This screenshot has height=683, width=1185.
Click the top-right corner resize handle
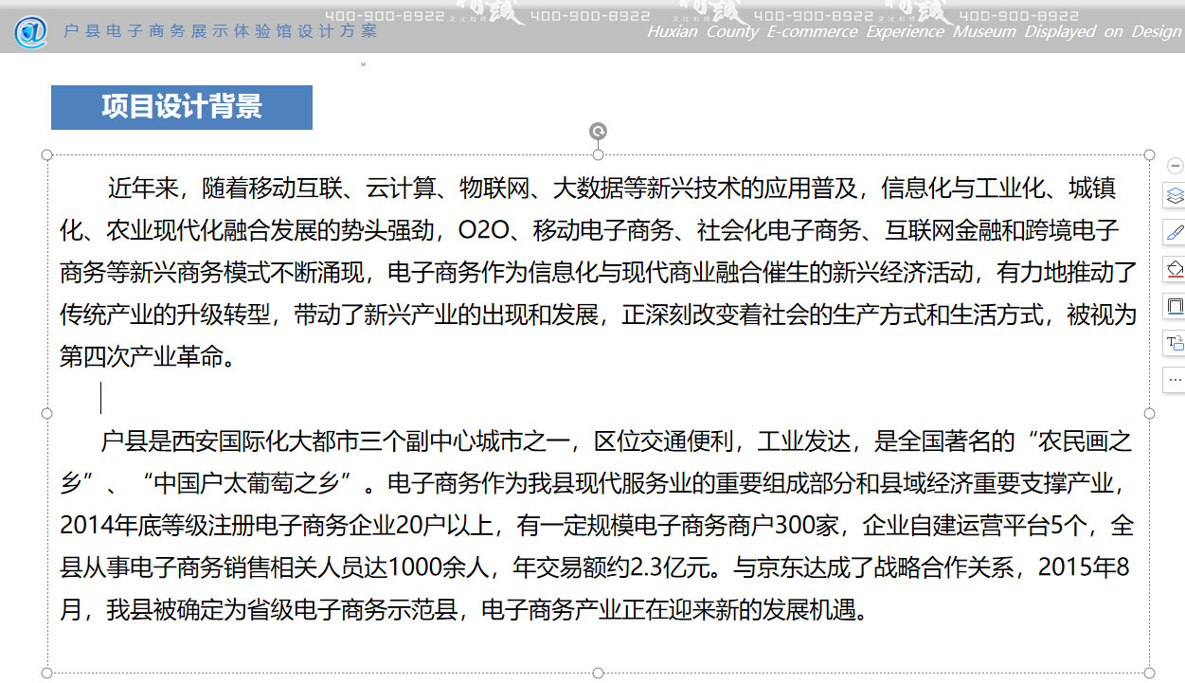pyautogui.click(x=1149, y=154)
